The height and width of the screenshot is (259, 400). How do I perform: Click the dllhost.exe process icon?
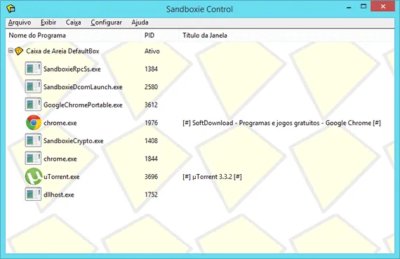pyautogui.click(x=33, y=194)
